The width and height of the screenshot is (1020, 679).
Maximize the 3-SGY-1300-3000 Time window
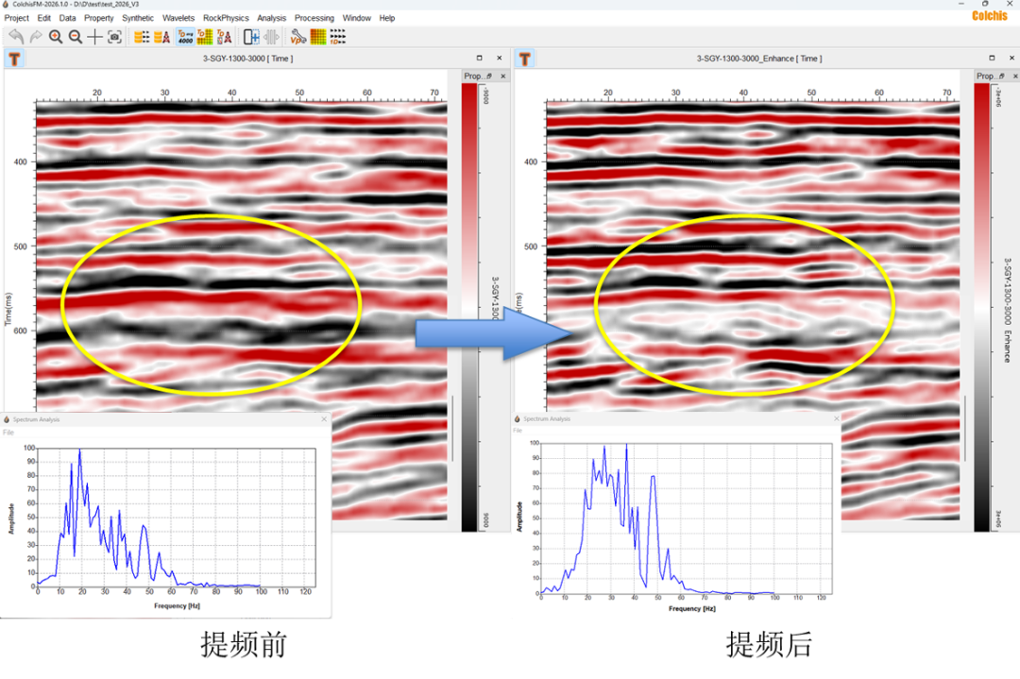point(479,59)
